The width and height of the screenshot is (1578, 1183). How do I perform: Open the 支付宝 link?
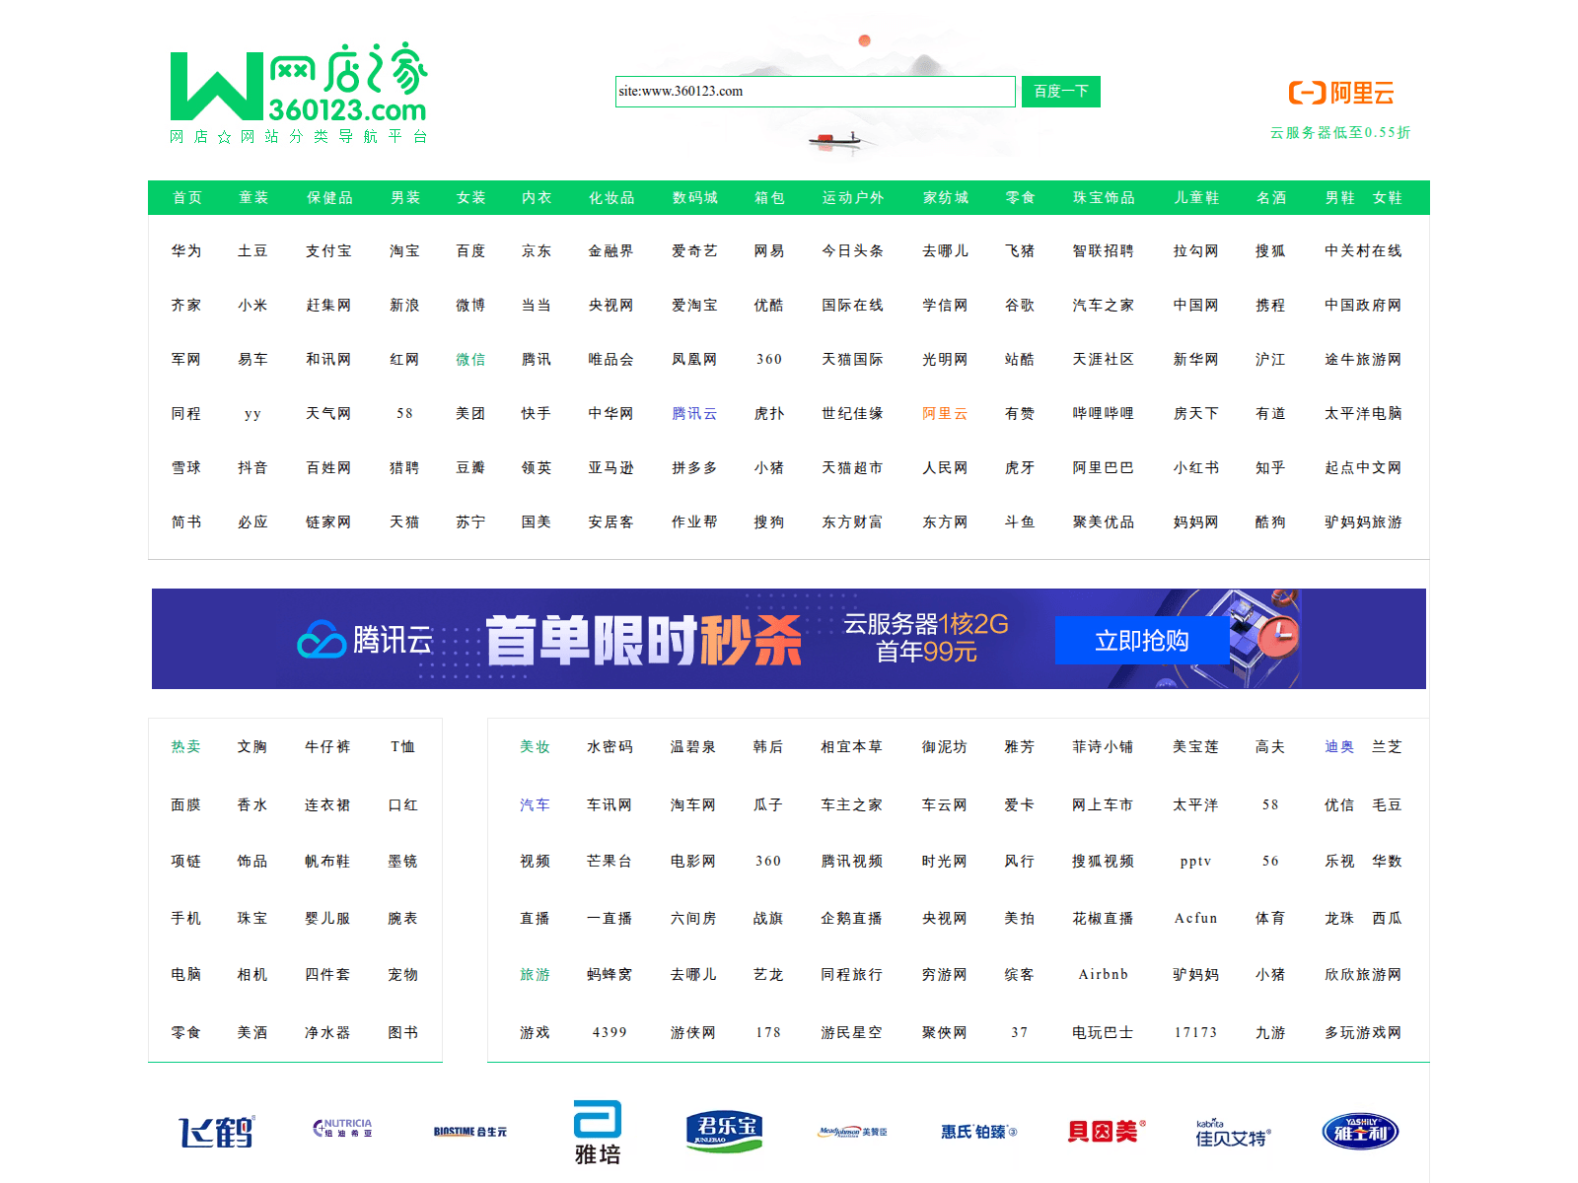tap(328, 250)
